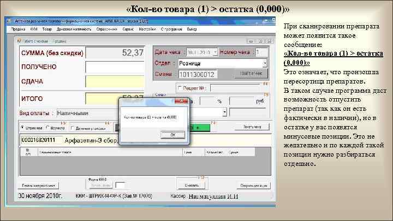This screenshot has height=221, width=393.
Task: Select the Штрих код radio button
Action: coord(22,128)
